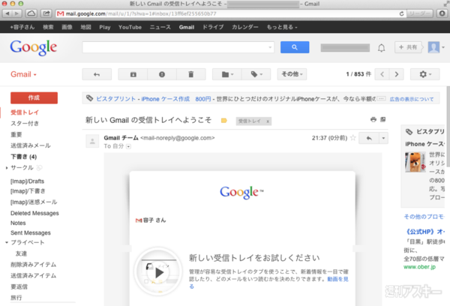Click the Safari iCloud tabs icon
Viewport: 450px width, 306px height.
tap(31, 13)
